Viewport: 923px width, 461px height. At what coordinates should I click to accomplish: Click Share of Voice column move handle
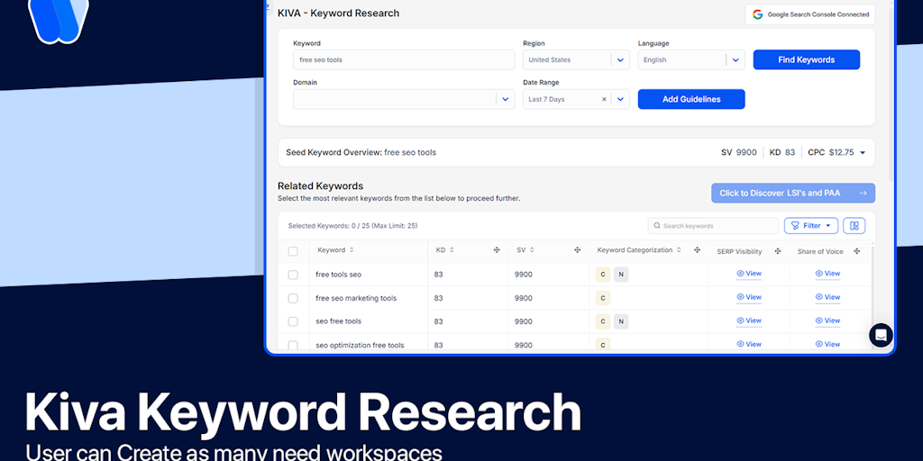(x=857, y=251)
